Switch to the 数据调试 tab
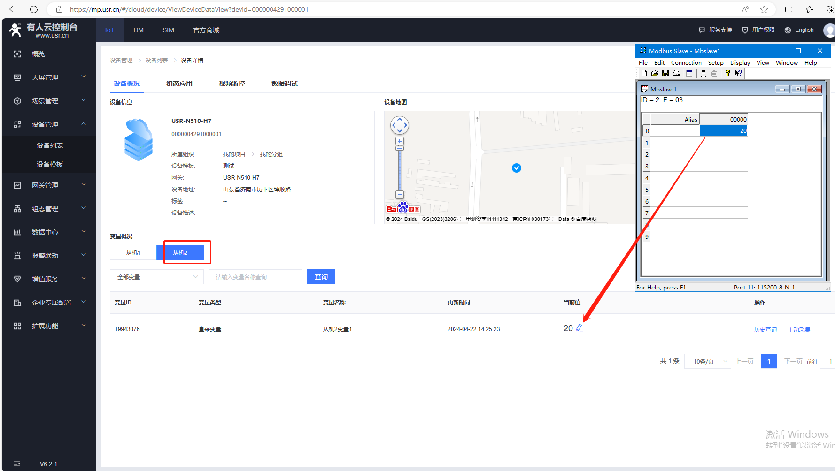This screenshot has width=835, height=471. tap(284, 84)
